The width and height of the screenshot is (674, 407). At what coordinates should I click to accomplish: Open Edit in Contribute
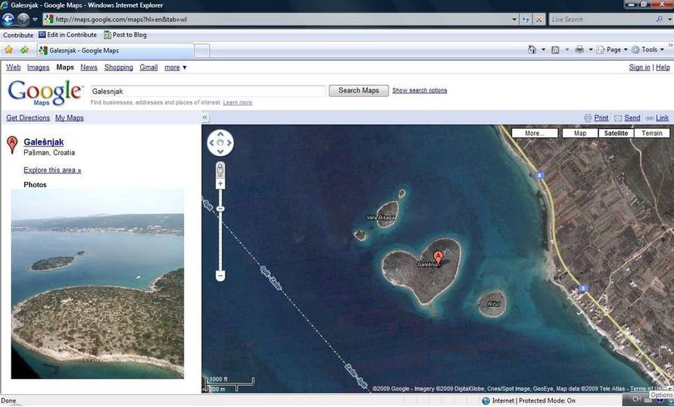click(67, 35)
